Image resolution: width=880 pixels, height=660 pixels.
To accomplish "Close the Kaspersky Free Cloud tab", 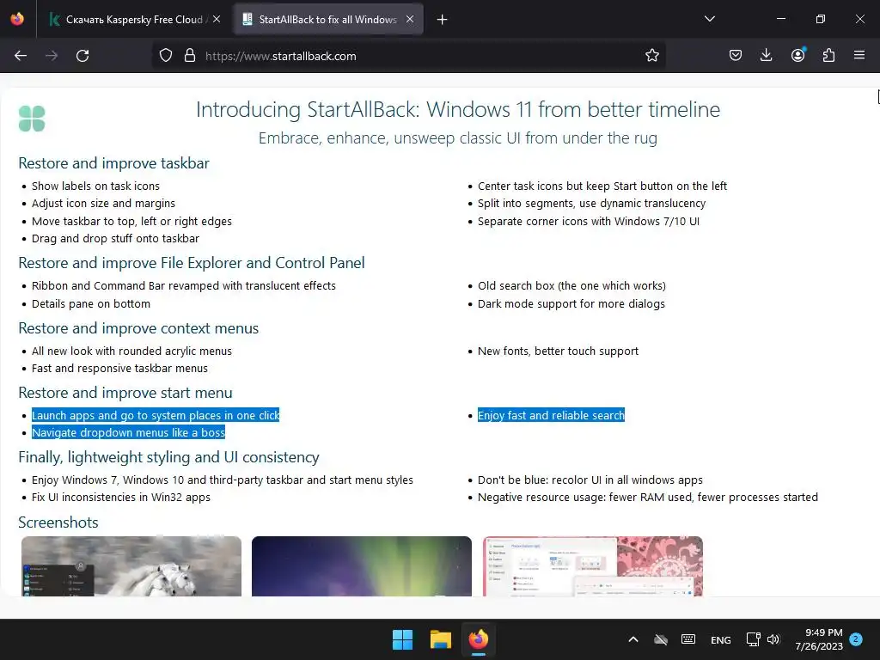I will pyautogui.click(x=217, y=19).
